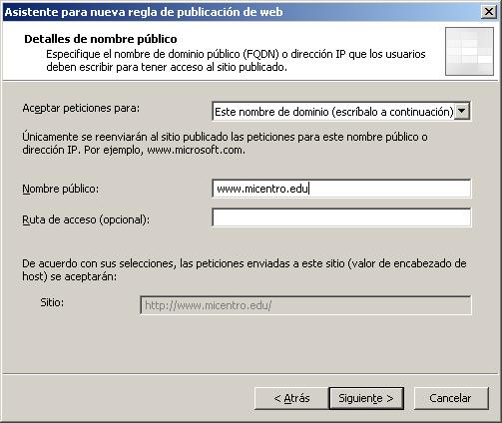Screen dimensions: 502x423
Task: Cancel the wizard with Cancelar
Action: [x=451, y=398]
